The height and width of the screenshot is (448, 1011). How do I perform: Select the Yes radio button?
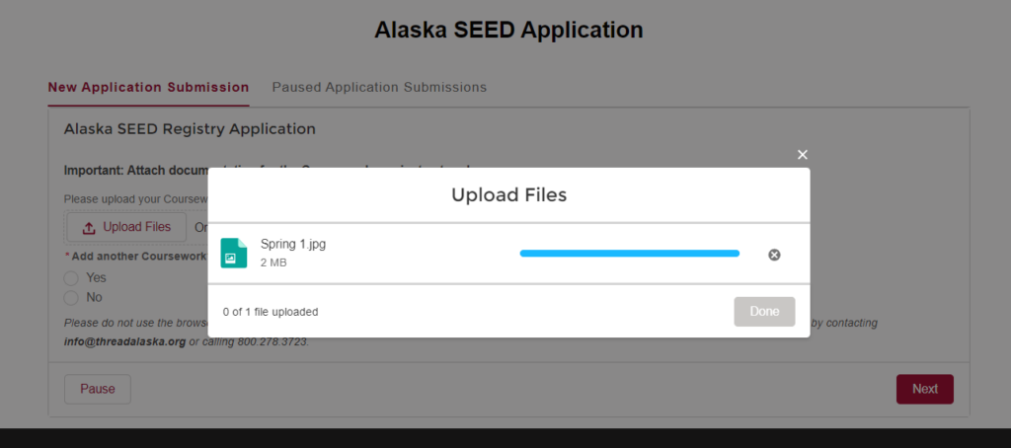pyautogui.click(x=71, y=278)
